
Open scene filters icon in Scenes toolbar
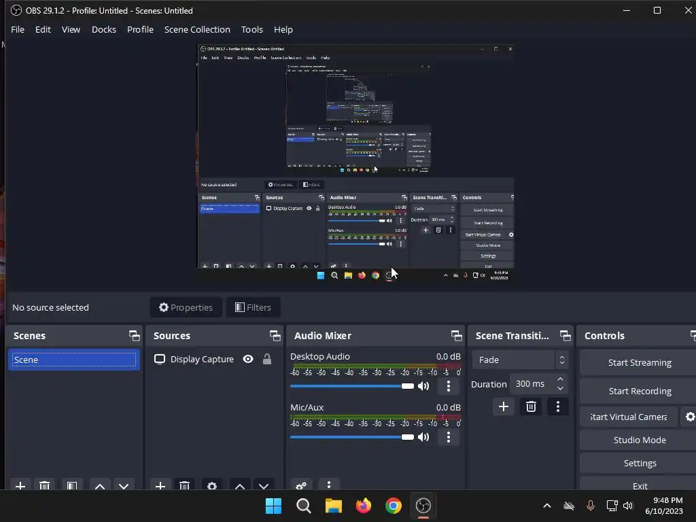(x=72, y=485)
